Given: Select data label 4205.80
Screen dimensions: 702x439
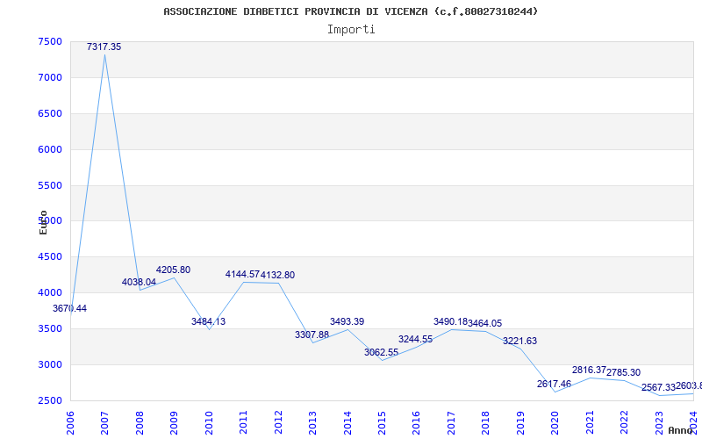Looking at the screenshot, I should click(x=173, y=270).
